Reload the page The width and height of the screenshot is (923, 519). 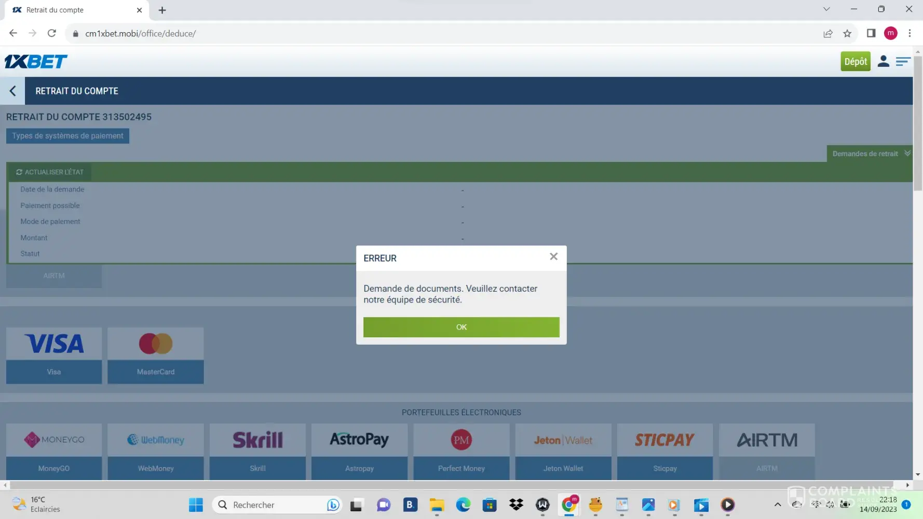51,33
